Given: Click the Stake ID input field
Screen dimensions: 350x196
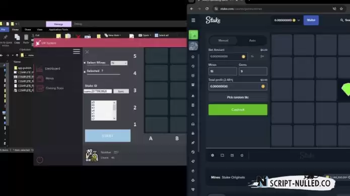Looking at the screenshot, I should tap(98, 91).
